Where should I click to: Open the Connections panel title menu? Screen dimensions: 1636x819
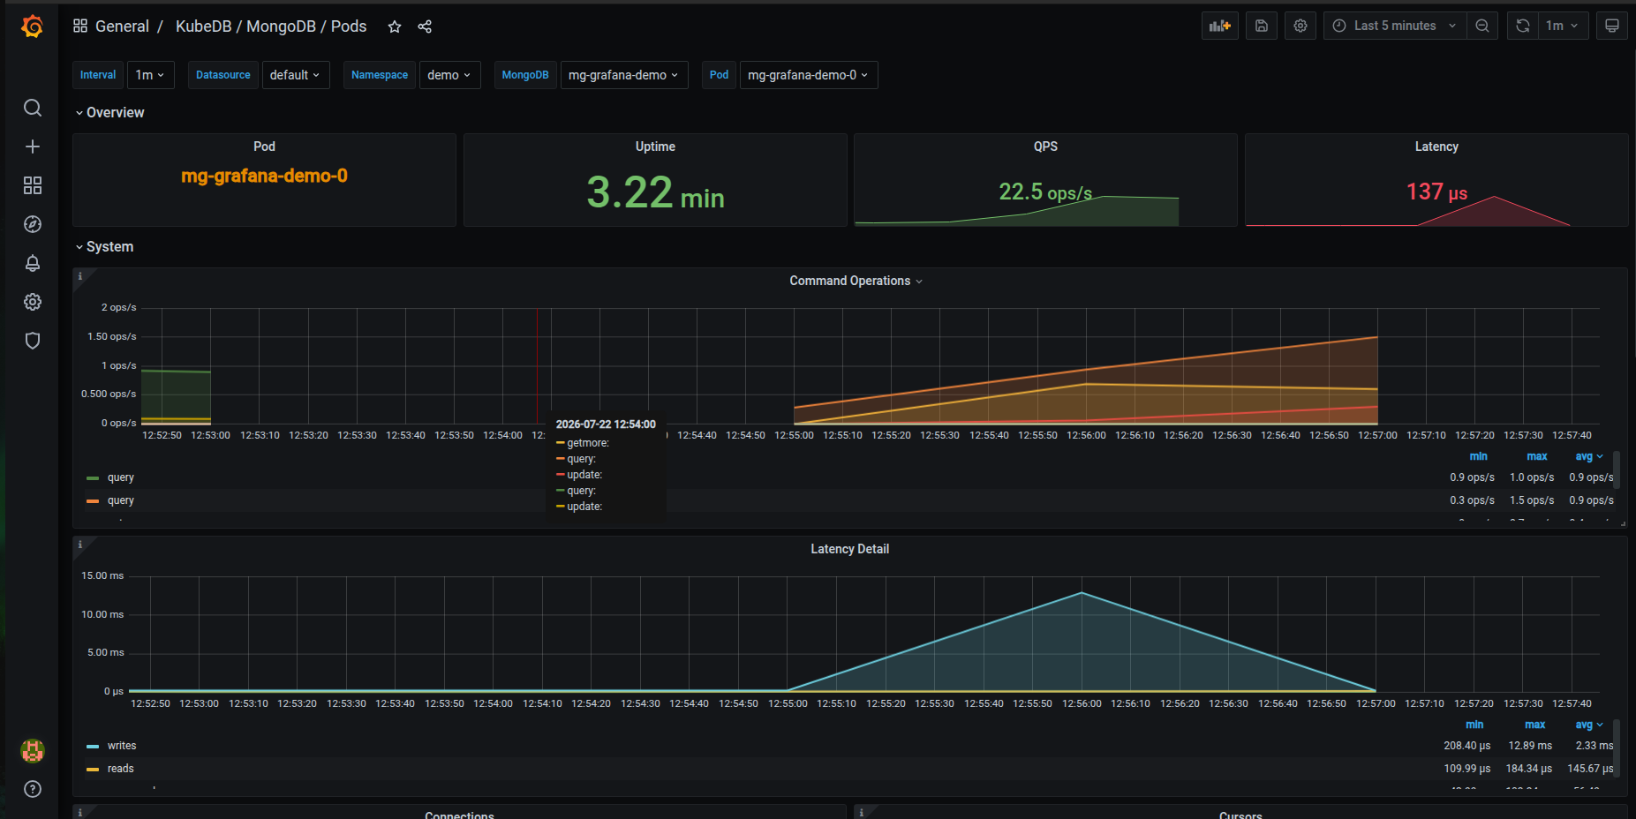point(459,815)
